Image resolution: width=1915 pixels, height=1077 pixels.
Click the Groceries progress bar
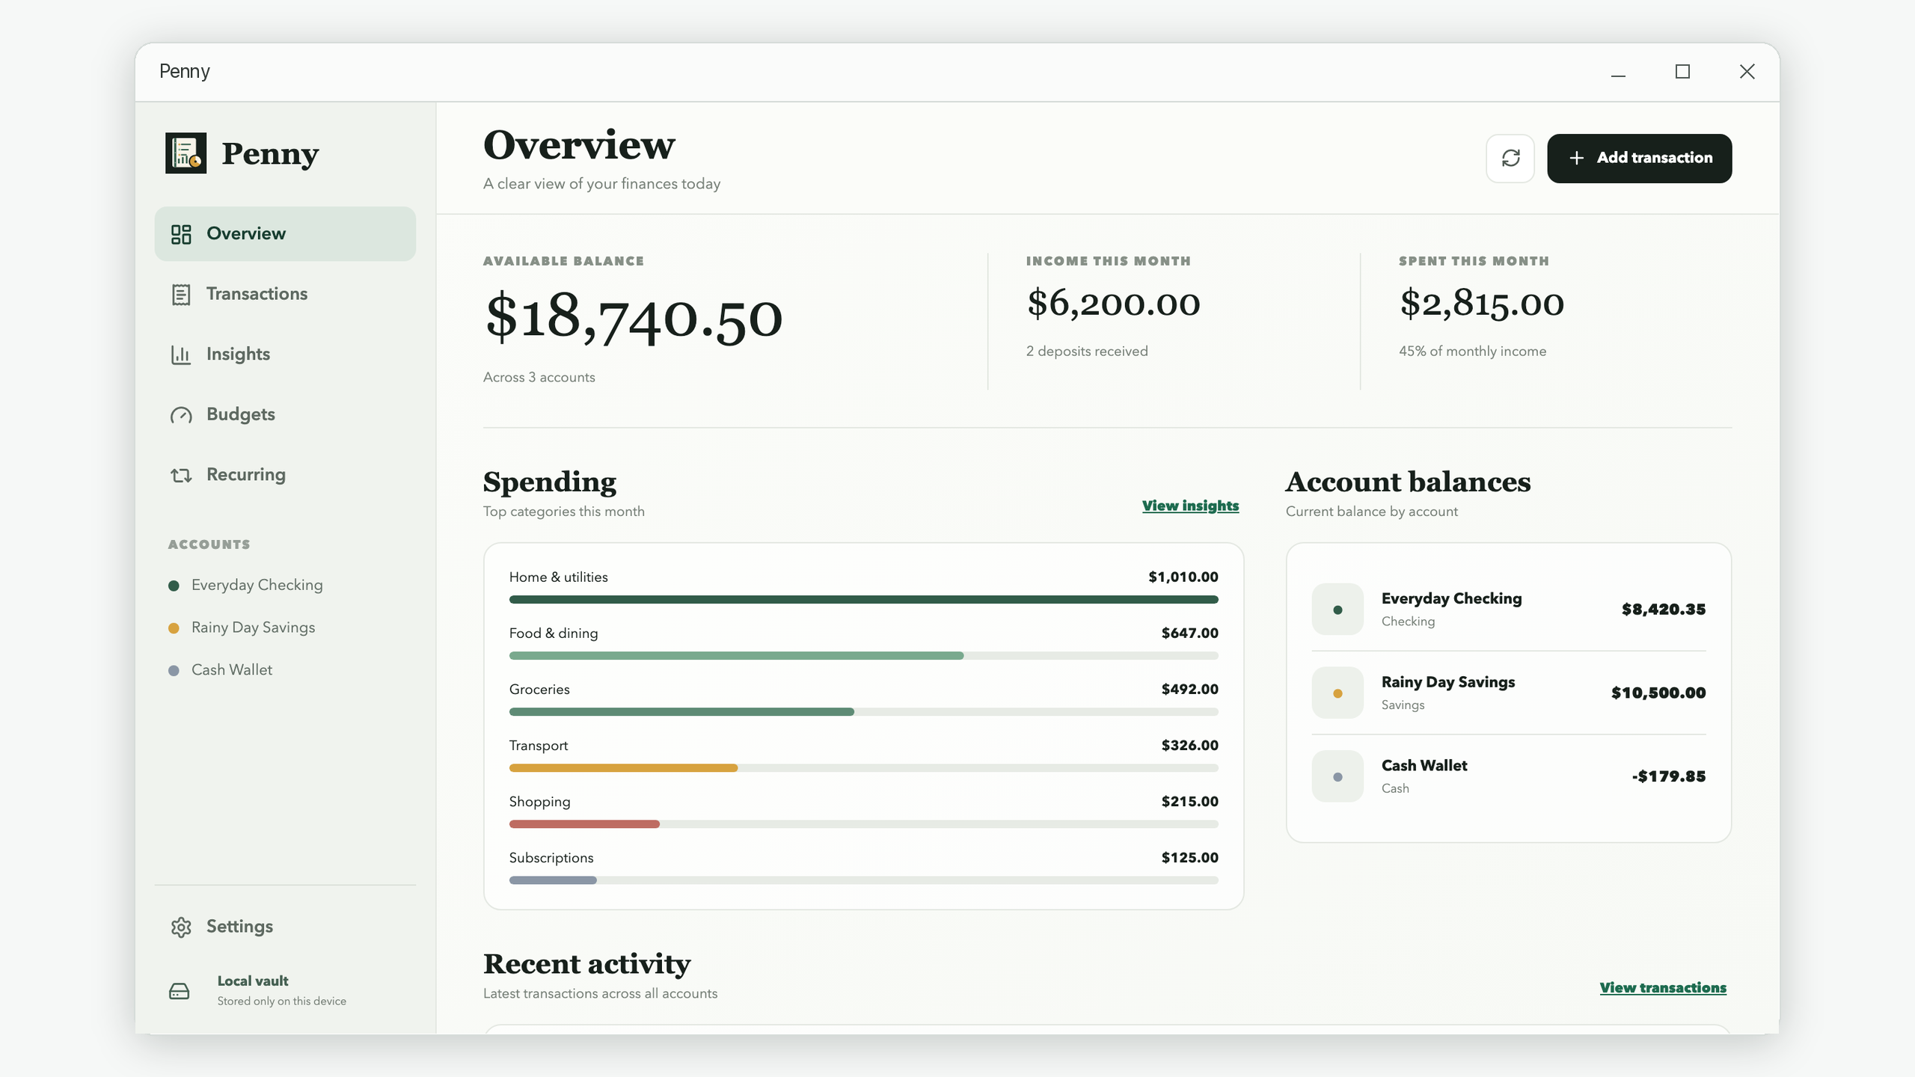pos(864,711)
